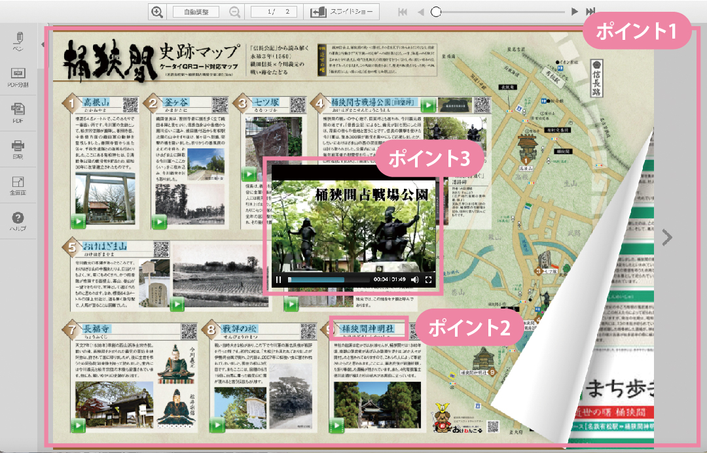Click the zoom in magnifier icon
Image resolution: width=707 pixels, height=453 pixels.
(157, 12)
